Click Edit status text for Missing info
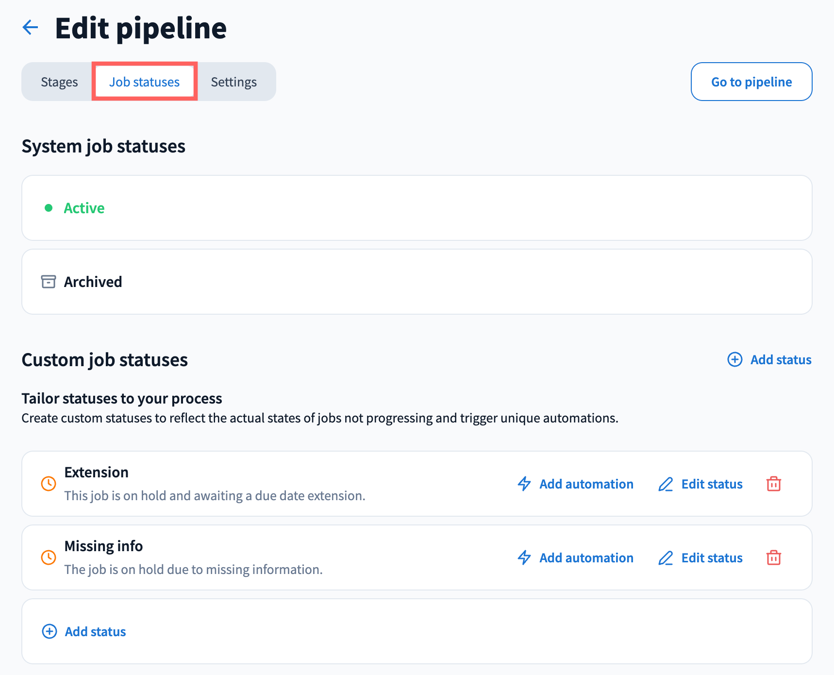The image size is (834, 675). [712, 558]
